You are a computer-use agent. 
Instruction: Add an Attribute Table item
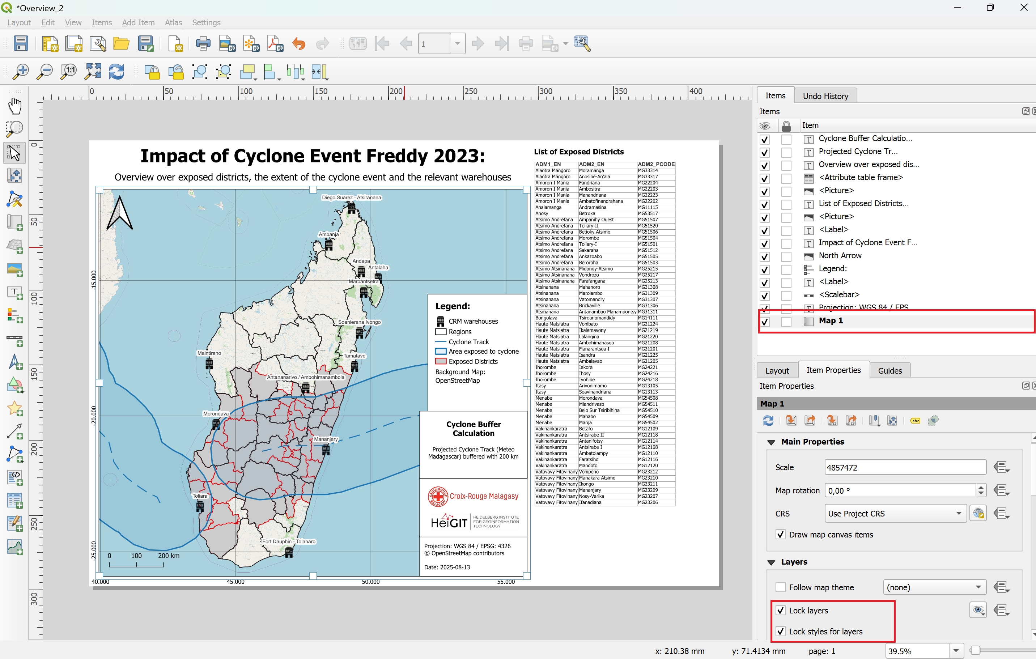tap(14, 501)
